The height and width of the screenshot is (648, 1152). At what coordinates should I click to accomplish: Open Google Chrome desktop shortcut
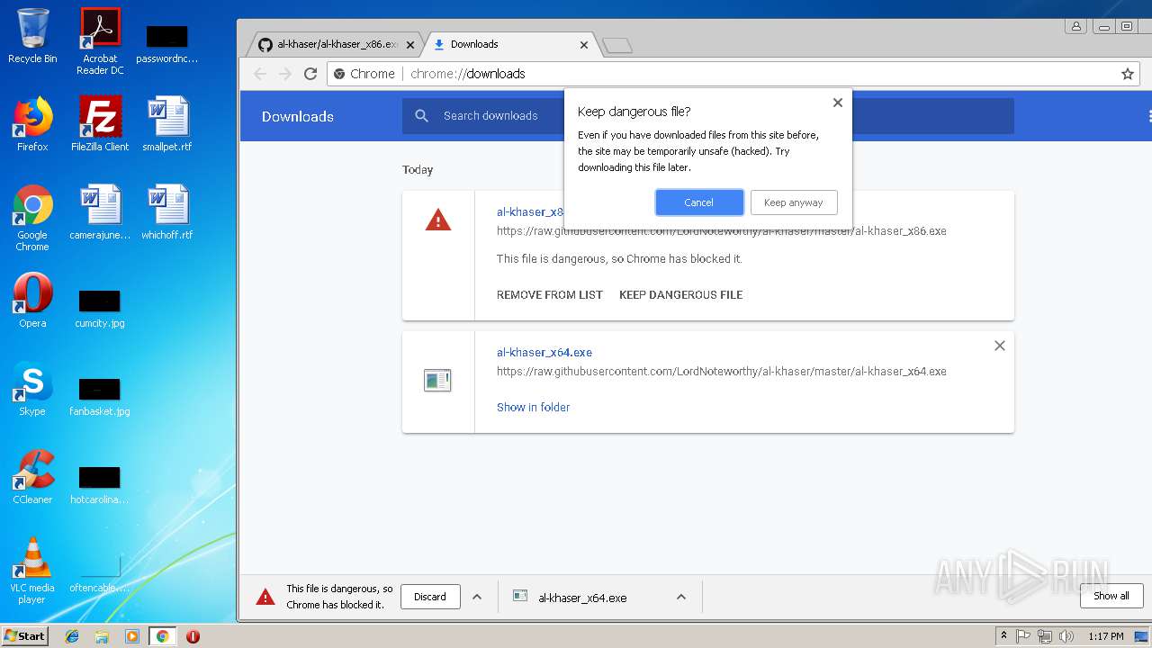[x=32, y=218]
